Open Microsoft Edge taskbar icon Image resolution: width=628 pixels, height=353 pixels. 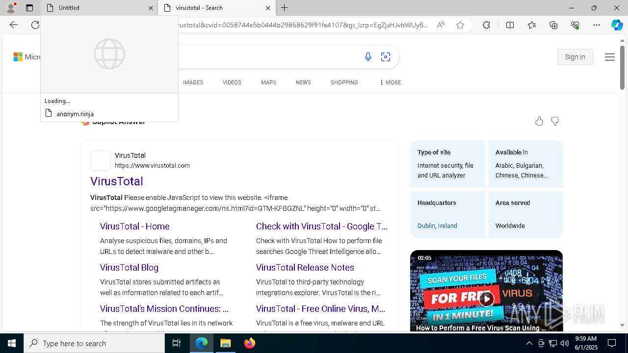pos(202,343)
